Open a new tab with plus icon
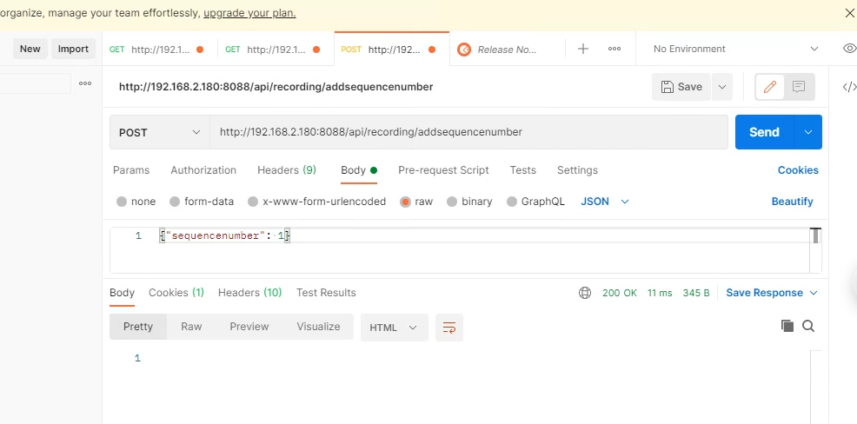The image size is (857, 424). (x=583, y=49)
